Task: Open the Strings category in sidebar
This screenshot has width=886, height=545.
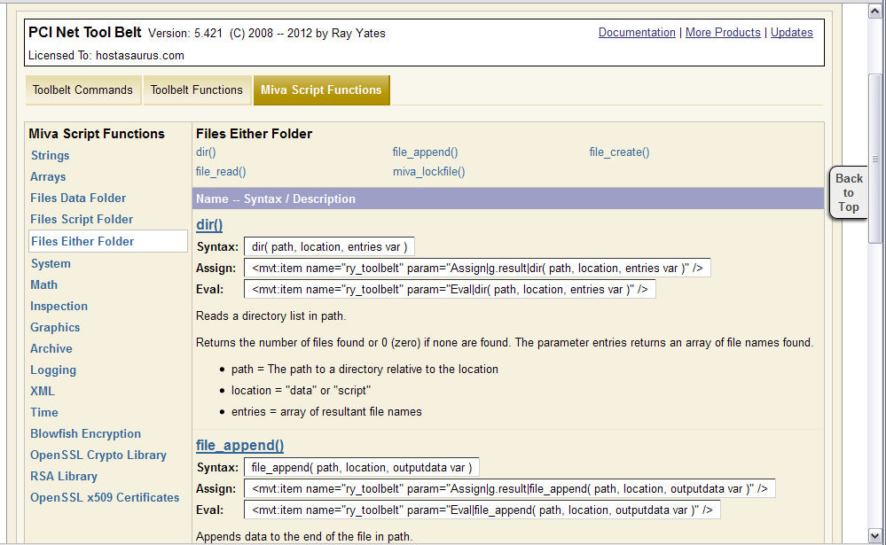Action: point(51,155)
